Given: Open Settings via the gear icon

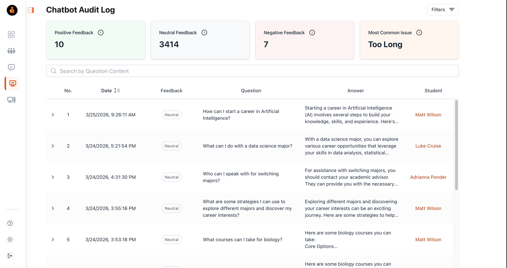Looking at the screenshot, I should 10,239.
